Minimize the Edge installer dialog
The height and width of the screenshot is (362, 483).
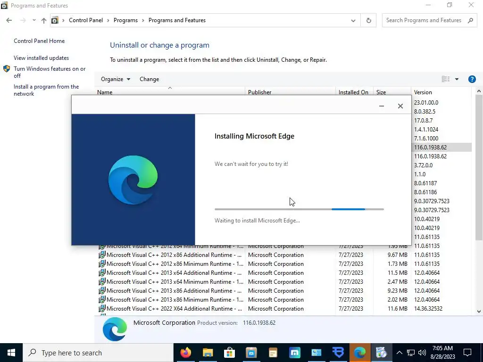381,106
